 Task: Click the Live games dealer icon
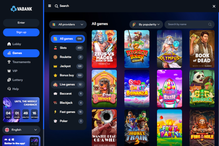pos(55,85)
